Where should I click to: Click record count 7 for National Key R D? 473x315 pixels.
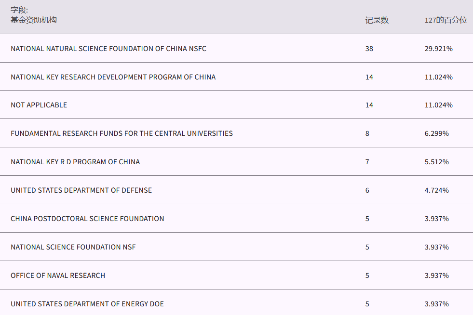[x=367, y=162]
